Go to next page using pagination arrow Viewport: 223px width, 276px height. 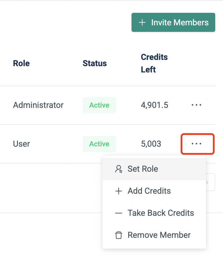point(210,182)
